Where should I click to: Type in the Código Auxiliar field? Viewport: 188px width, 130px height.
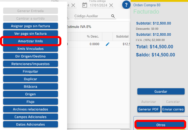click(92, 16)
